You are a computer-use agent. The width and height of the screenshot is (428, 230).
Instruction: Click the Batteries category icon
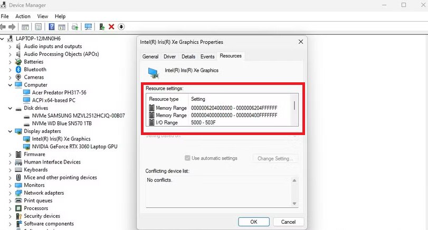tap(18, 62)
